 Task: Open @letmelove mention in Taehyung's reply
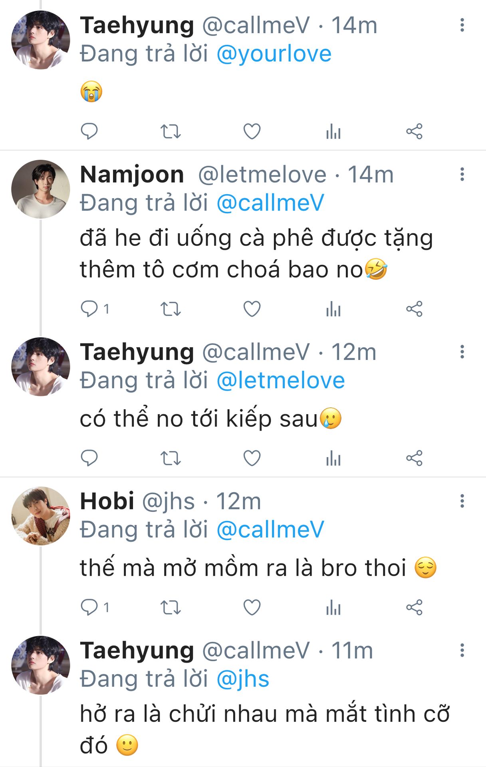pyautogui.click(x=280, y=380)
